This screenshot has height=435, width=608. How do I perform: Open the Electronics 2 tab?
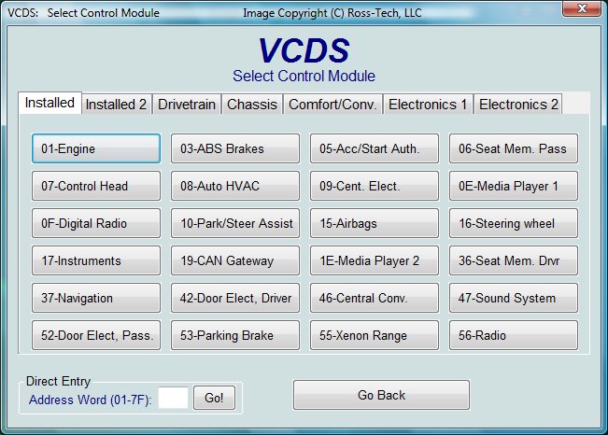pos(518,105)
